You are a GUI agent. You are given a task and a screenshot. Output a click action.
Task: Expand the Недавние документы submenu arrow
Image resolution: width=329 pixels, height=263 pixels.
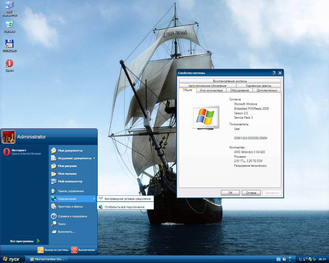click(x=94, y=158)
